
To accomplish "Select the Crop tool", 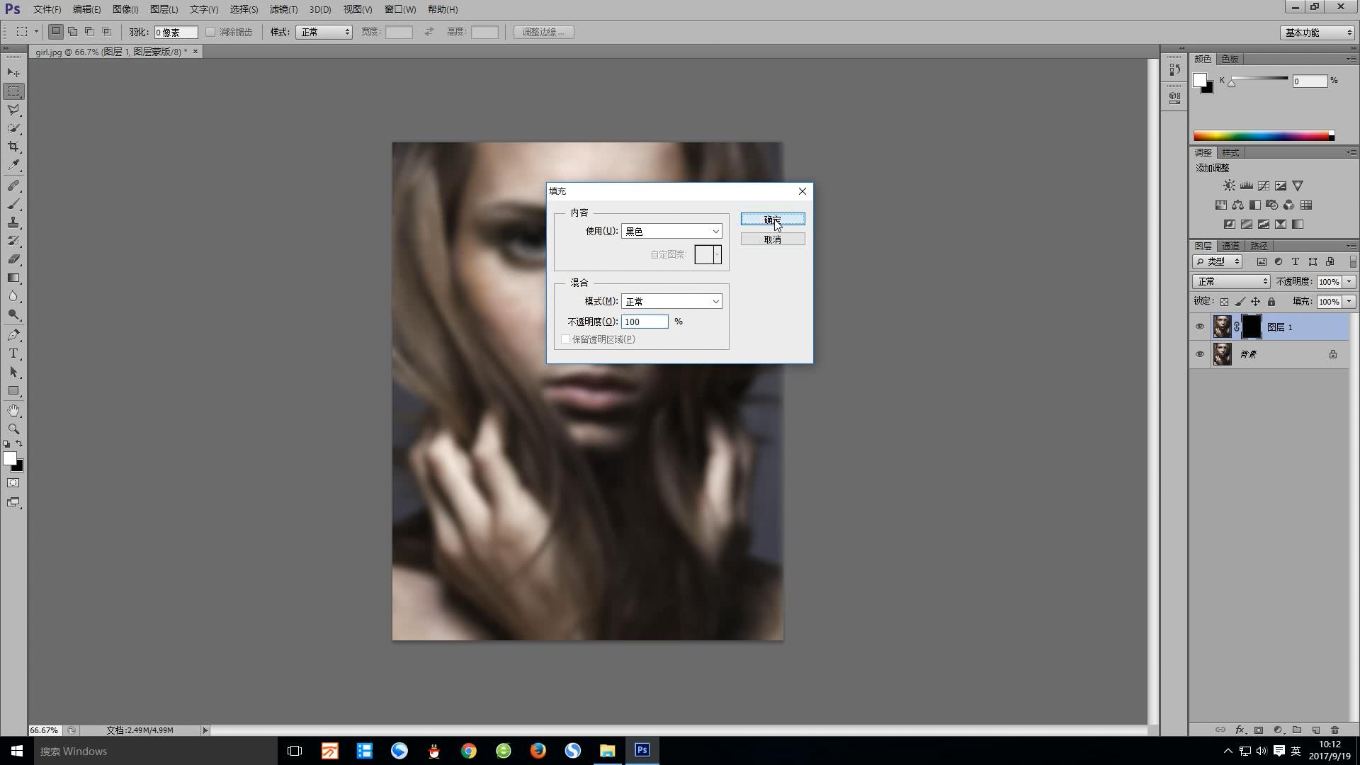I will tap(13, 147).
